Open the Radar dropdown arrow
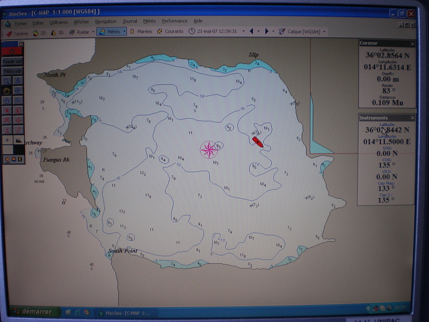The image size is (429, 322). pos(93,32)
